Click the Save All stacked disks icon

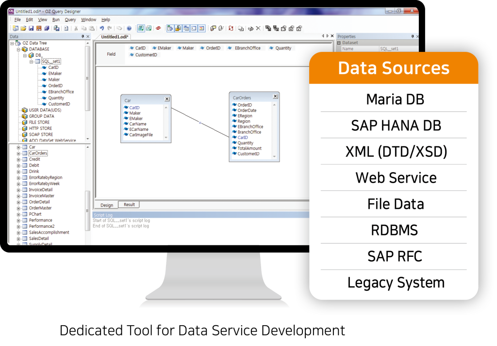click(47, 28)
